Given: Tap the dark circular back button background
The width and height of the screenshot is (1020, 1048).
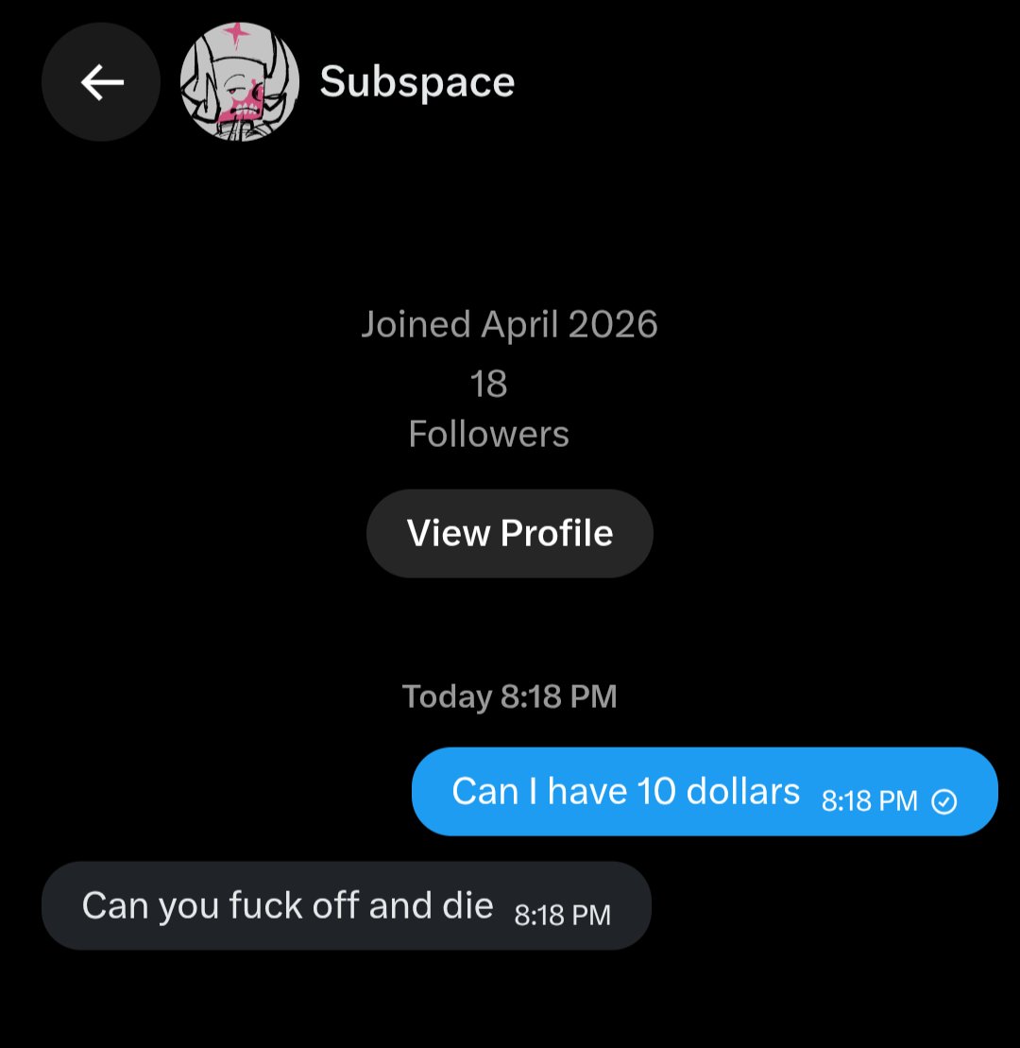Looking at the screenshot, I should (101, 81).
